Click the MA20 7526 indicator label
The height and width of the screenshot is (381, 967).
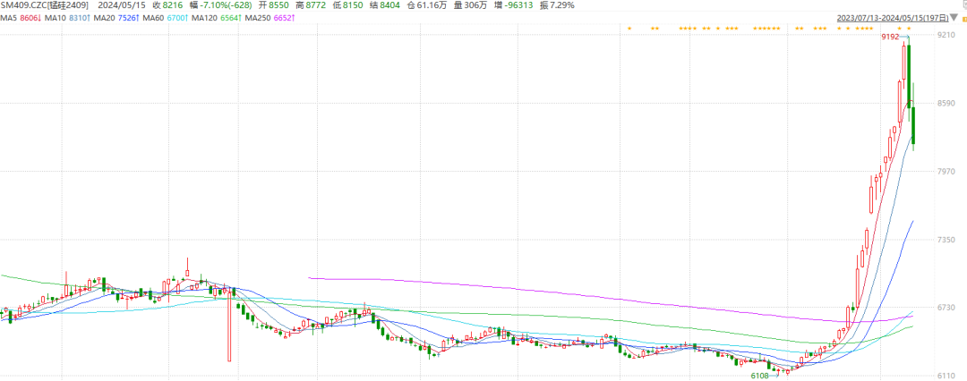click(x=117, y=19)
